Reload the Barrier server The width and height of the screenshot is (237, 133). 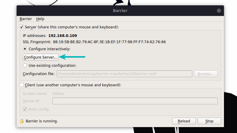(184, 121)
